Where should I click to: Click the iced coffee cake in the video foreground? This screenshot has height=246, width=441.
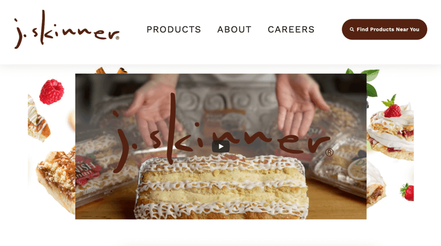pos(222,186)
